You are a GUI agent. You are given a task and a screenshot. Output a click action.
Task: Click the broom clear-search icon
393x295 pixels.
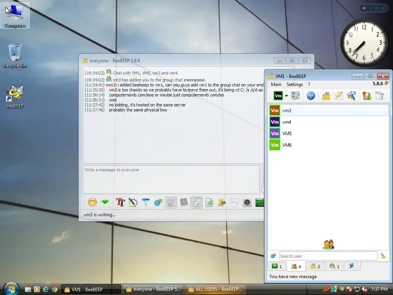click(383, 256)
